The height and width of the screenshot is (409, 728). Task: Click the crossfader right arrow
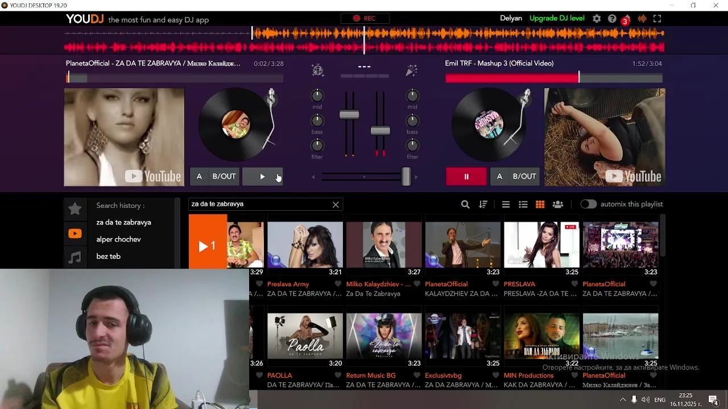pos(416,177)
